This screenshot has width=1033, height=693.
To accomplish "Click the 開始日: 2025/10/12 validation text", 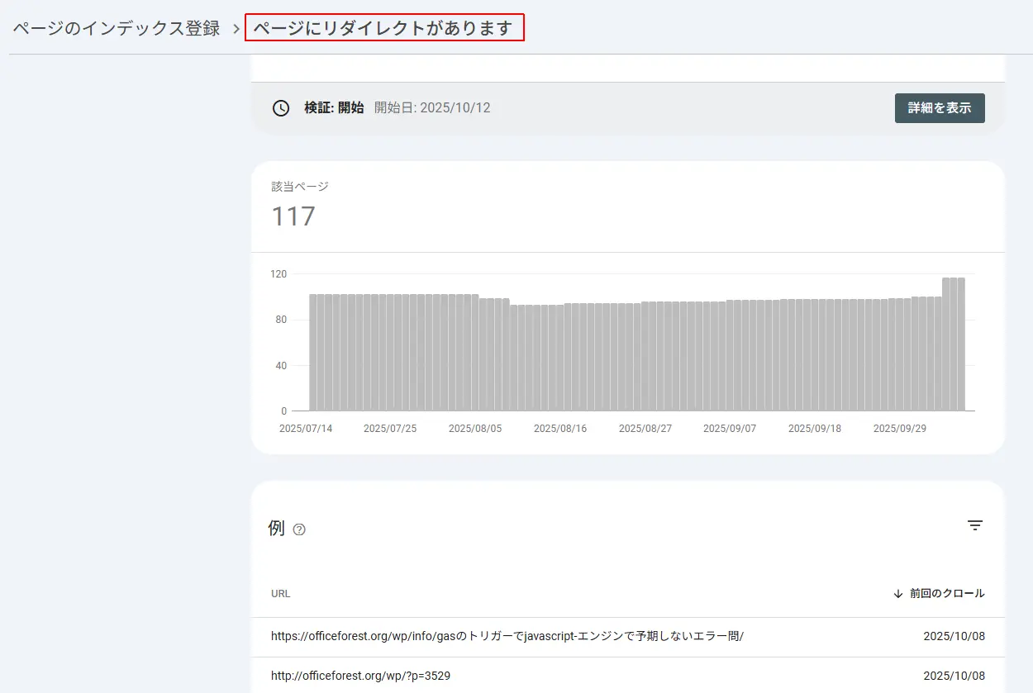I will (x=432, y=108).
